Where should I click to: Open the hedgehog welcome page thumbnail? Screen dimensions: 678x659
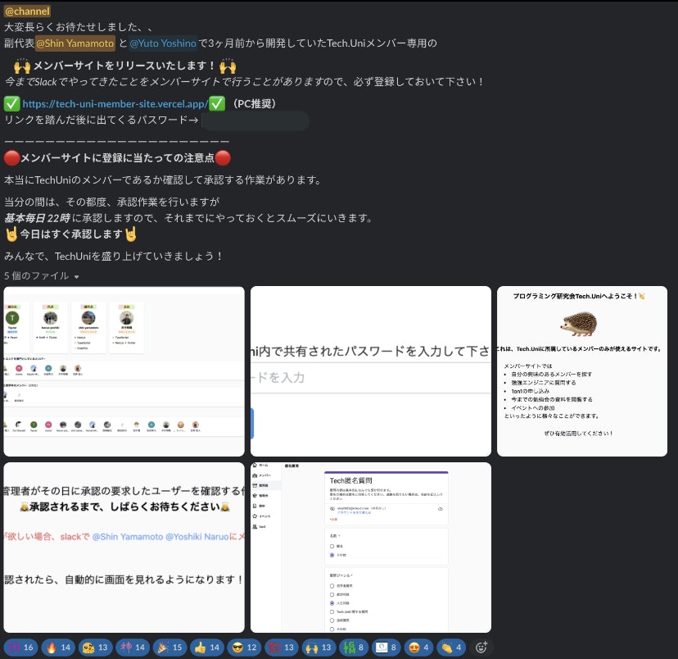click(582, 371)
